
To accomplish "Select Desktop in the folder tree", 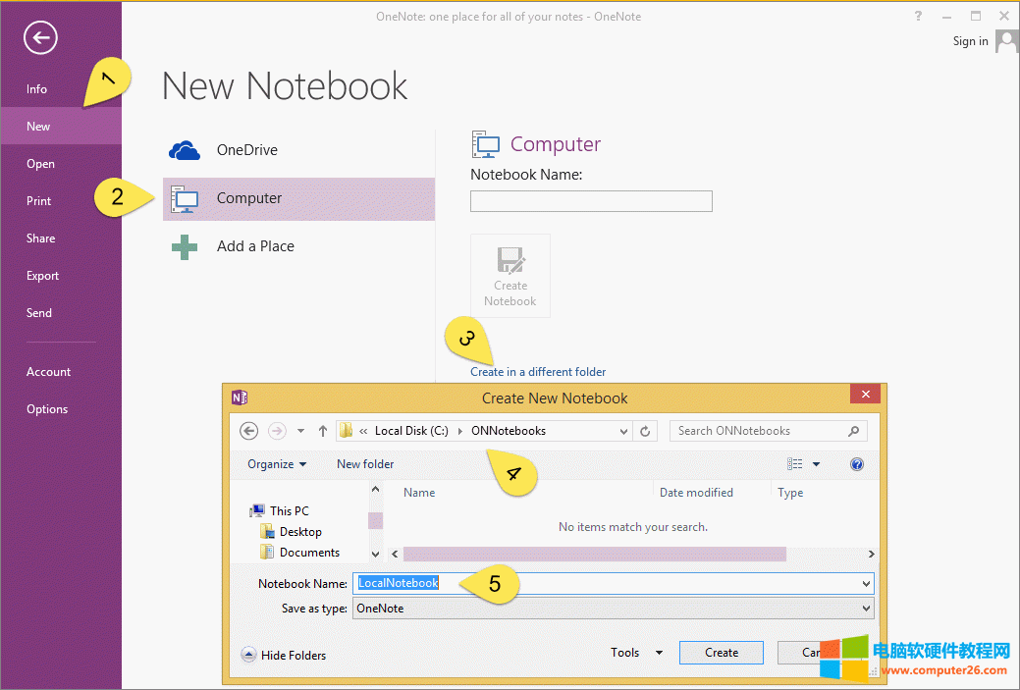I will coord(300,532).
